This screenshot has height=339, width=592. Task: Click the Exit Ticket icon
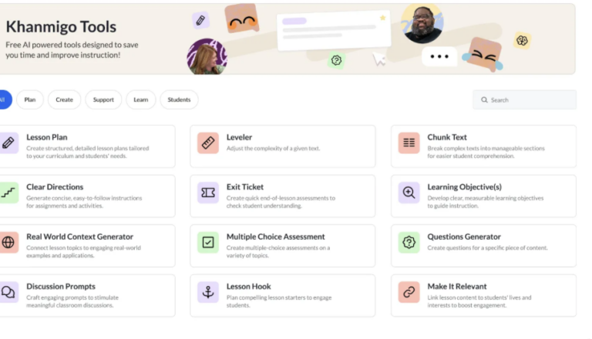(208, 193)
